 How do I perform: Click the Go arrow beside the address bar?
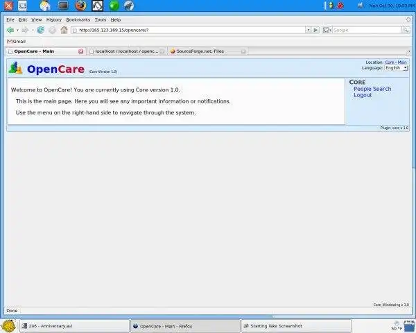315,30
